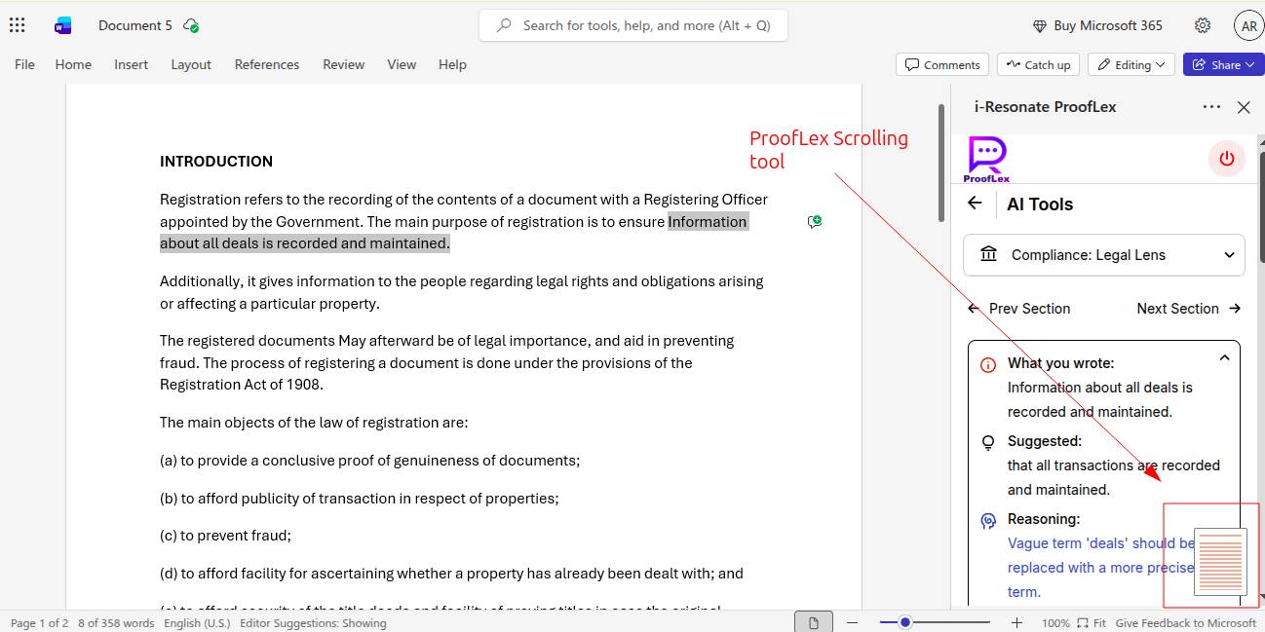This screenshot has height=632, width=1265.
Task: Open the Editing mode dropdown
Action: [1131, 65]
